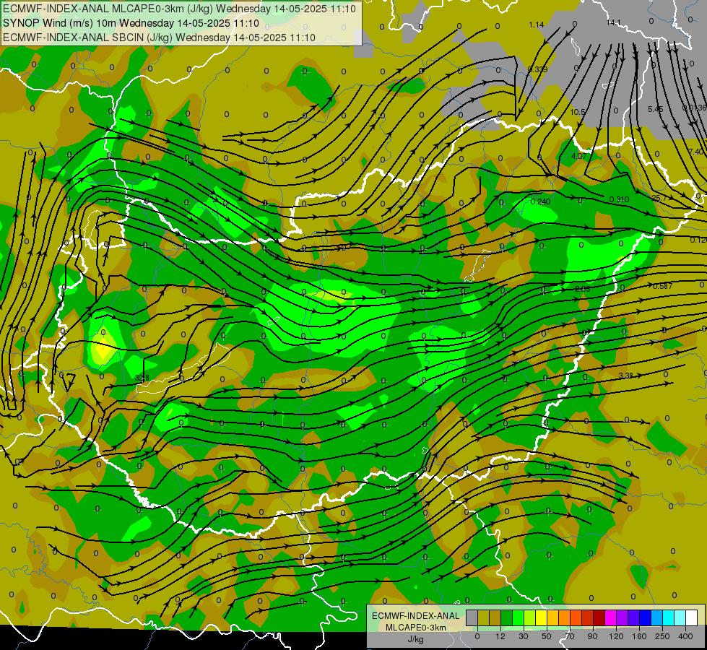
Task: Pick the dark green legend swatch
Action: point(507,617)
